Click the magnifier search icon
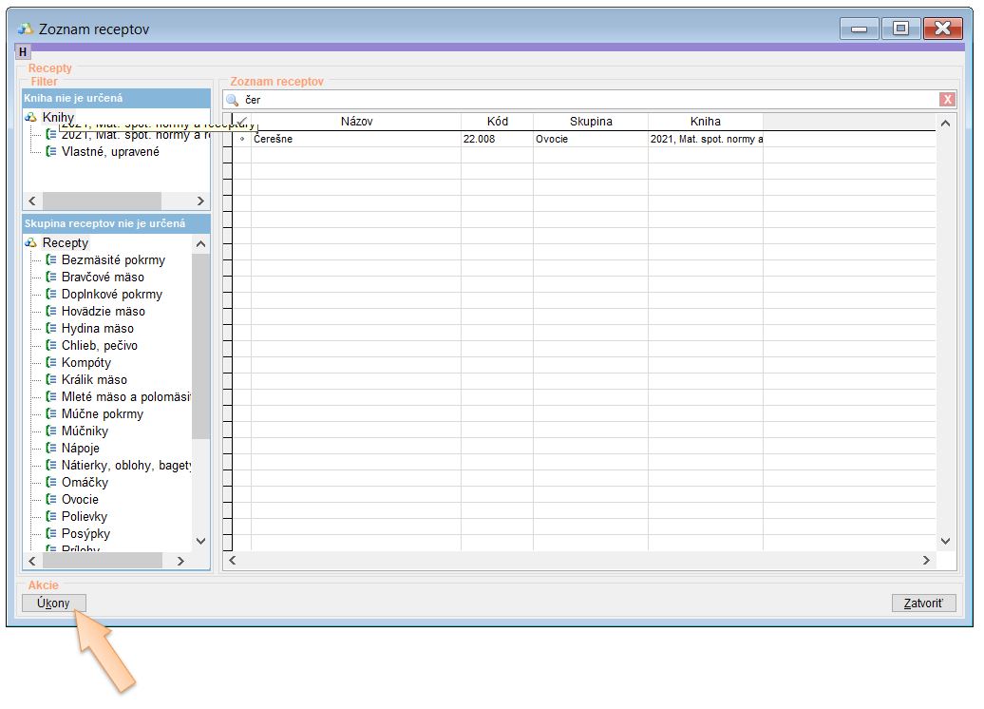The height and width of the screenshot is (709, 984). click(x=232, y=100)
